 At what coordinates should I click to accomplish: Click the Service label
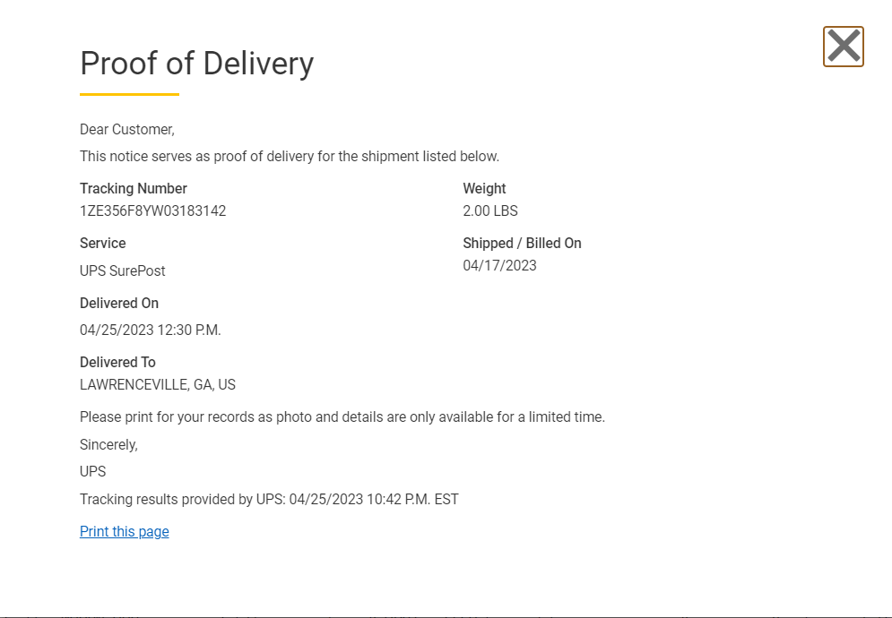point(102,244)
